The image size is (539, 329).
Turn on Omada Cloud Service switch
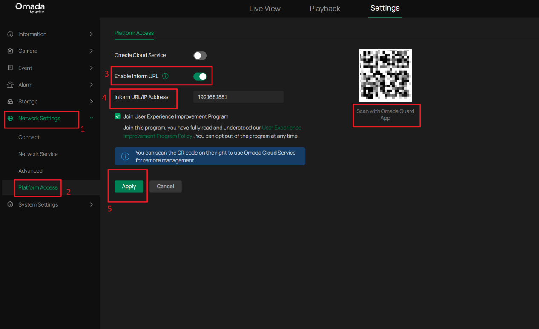(x=200, y=55)
